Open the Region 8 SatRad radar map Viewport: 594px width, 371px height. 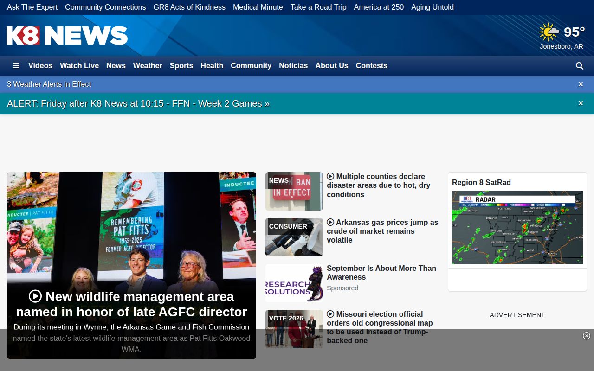(517, 227)
